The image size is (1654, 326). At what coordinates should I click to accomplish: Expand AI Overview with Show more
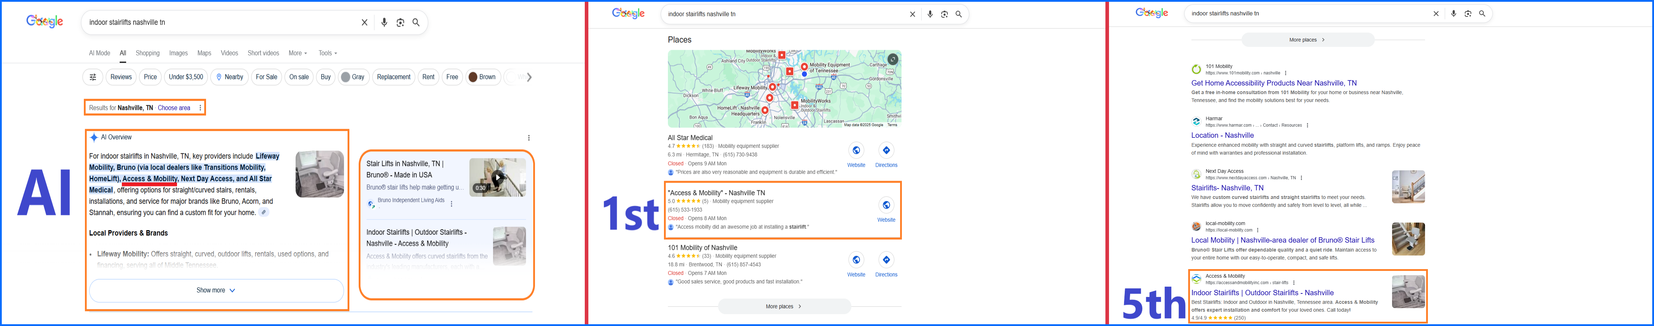216,290
